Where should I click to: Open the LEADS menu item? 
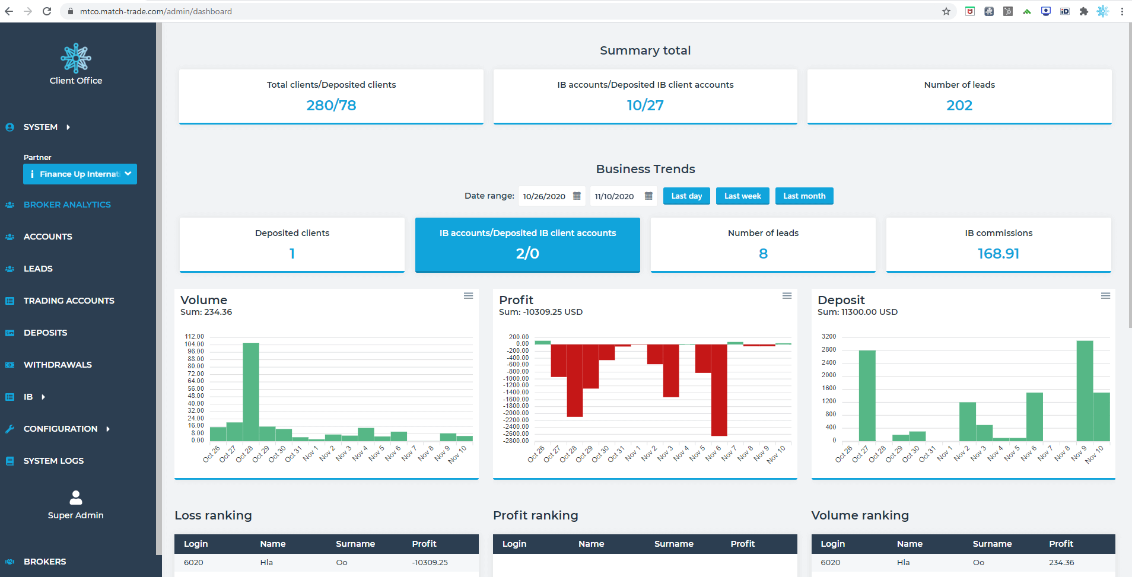[x=37, y=269]
